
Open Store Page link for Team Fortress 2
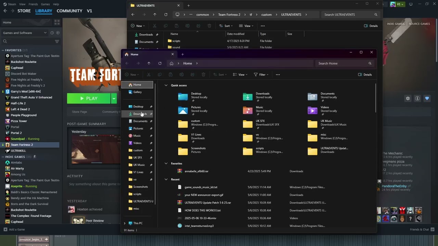click(79, 112)
